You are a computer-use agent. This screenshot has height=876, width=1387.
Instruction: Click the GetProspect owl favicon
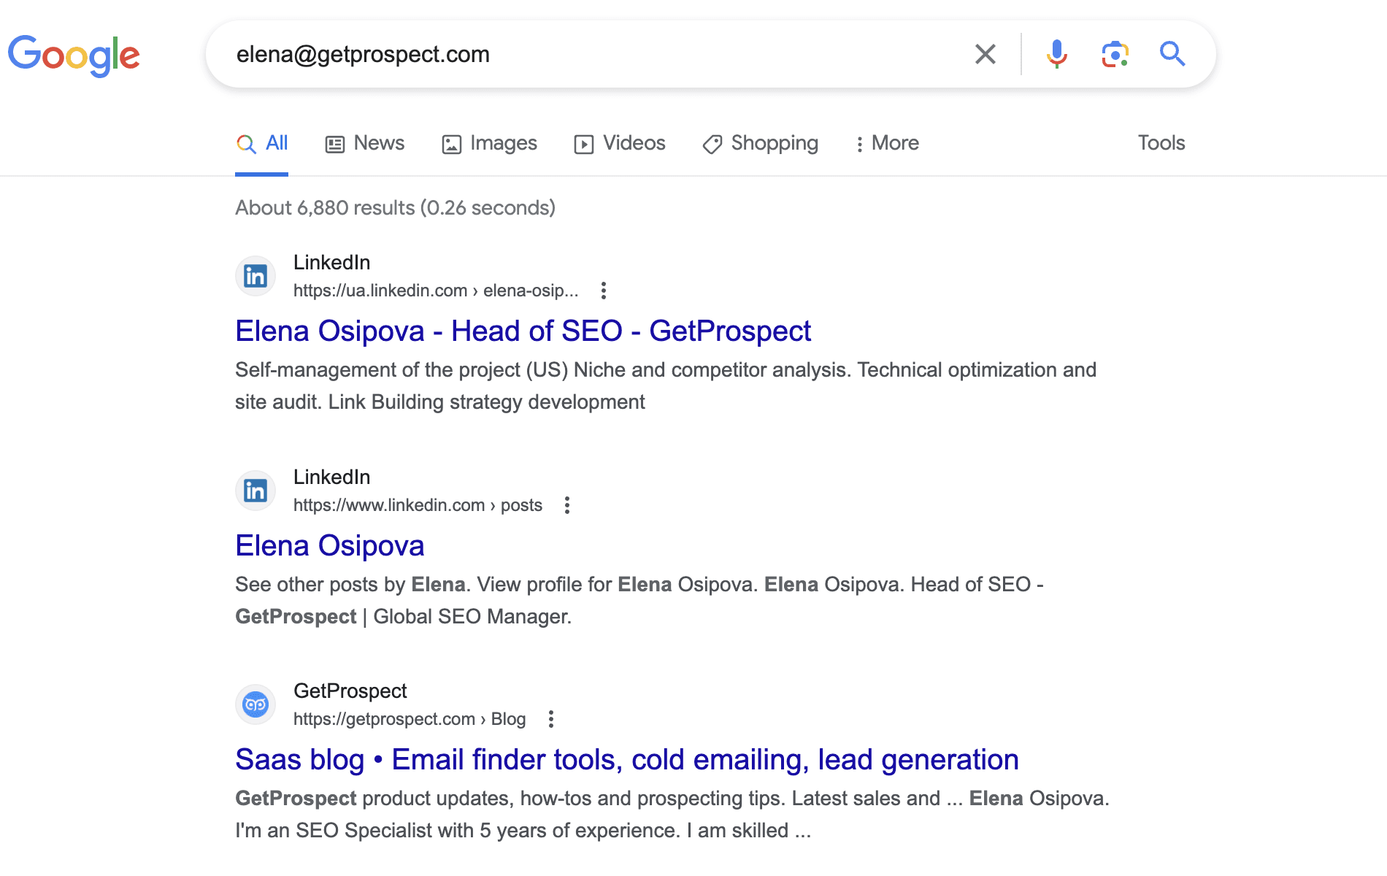click(255, 704)
